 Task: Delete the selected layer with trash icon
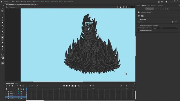12,86
